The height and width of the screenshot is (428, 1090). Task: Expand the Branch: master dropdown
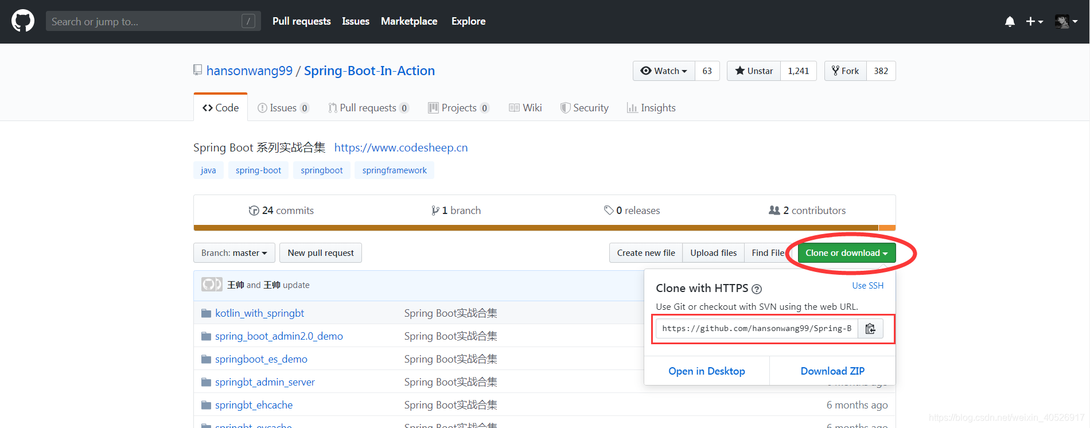(x=234, y=253)
